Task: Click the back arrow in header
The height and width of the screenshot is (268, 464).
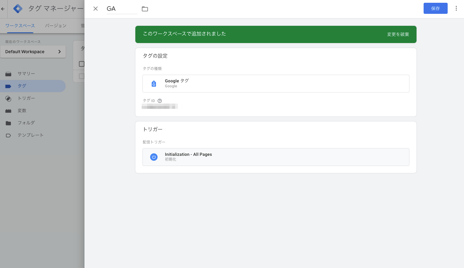Action: [x=3, y=9]
